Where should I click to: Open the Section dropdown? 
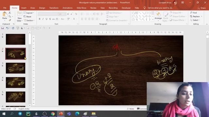coord(29,20)
